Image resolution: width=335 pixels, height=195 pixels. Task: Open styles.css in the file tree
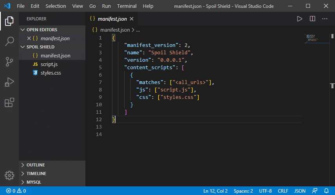(x=52, y=73)
